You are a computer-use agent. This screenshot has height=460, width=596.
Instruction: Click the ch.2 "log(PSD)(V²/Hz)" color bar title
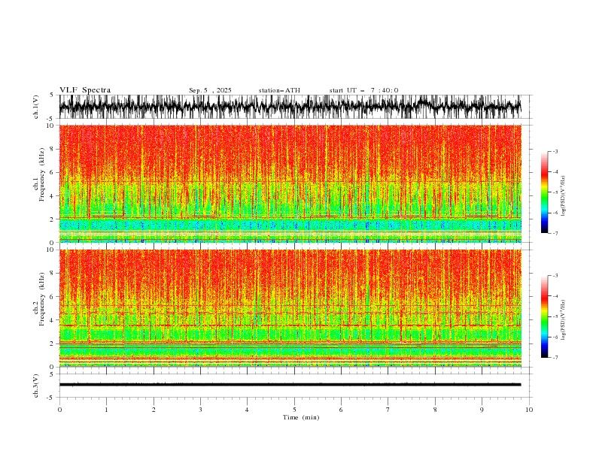[564, 320]
